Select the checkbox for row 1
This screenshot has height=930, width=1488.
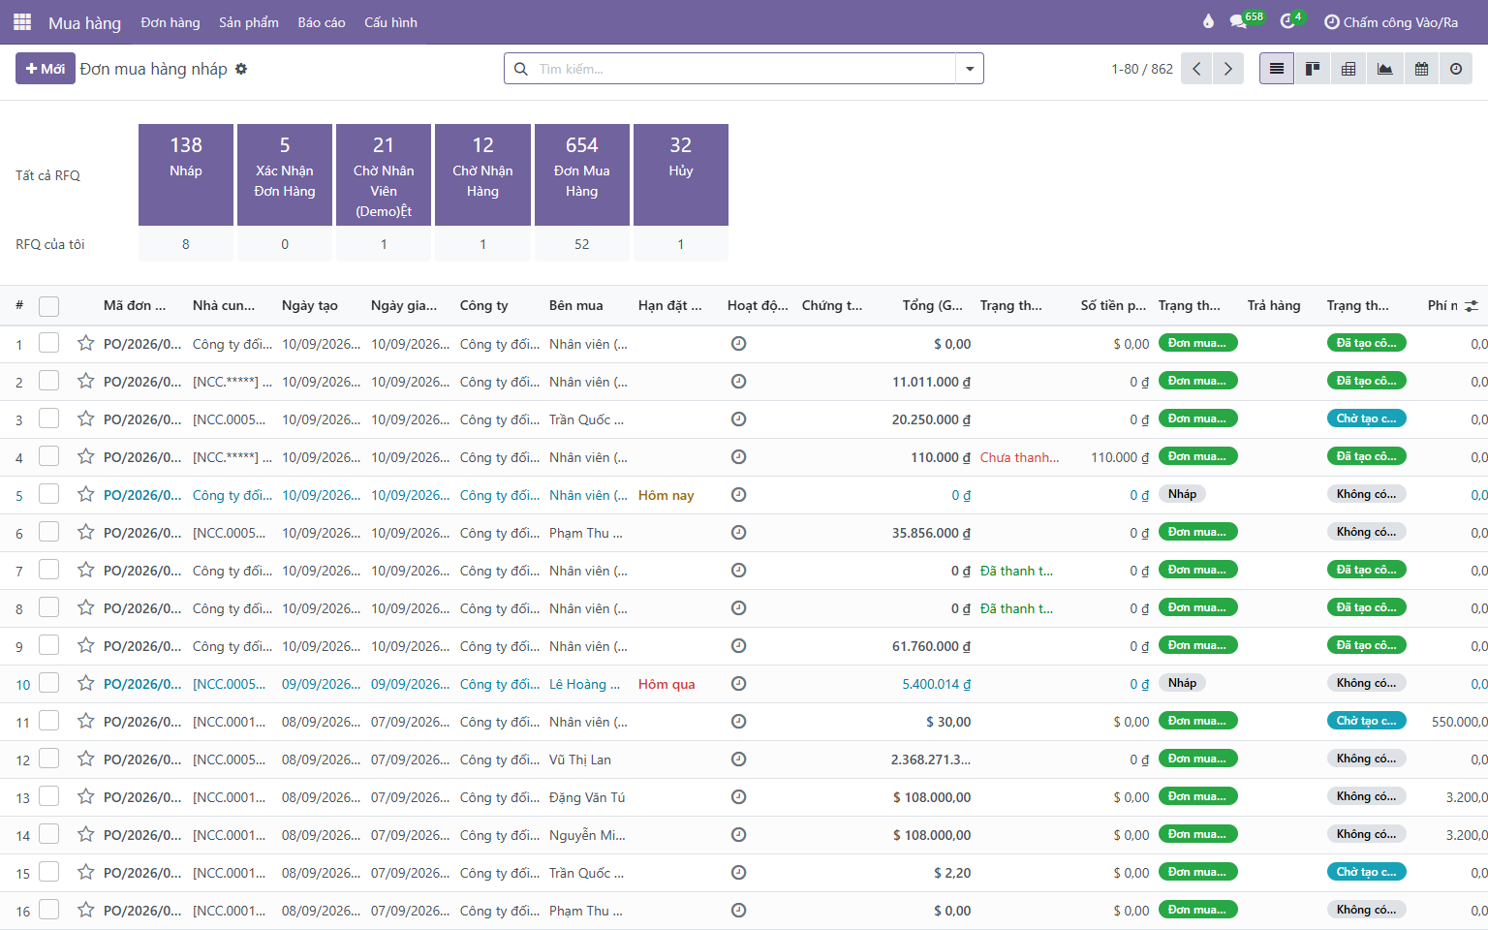coord(48,343)
